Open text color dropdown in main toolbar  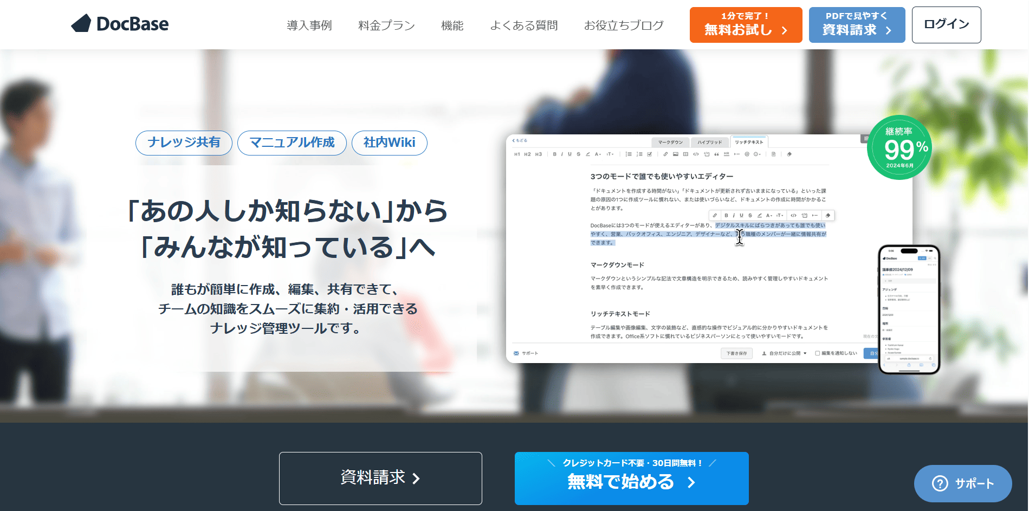598,154
